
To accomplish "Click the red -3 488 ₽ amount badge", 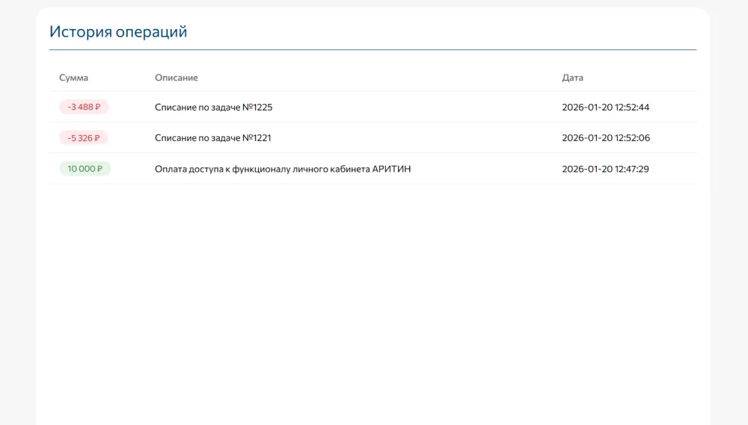I will pos(84,107).
